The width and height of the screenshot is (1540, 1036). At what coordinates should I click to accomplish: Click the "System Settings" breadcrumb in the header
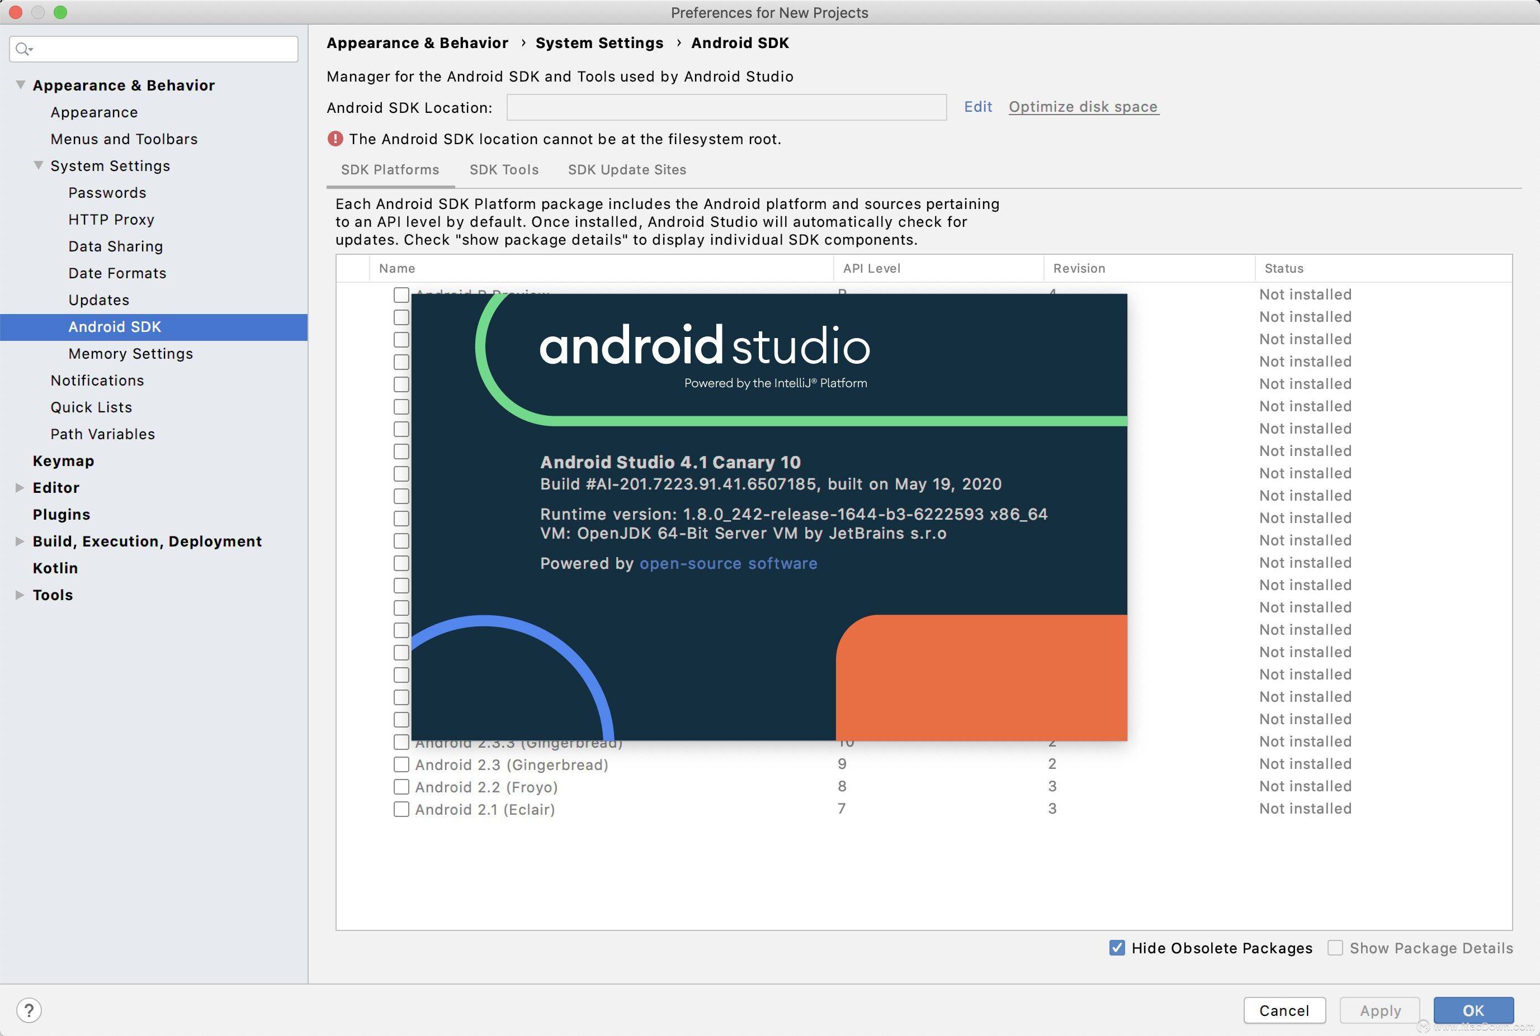(x=599, y=43)
